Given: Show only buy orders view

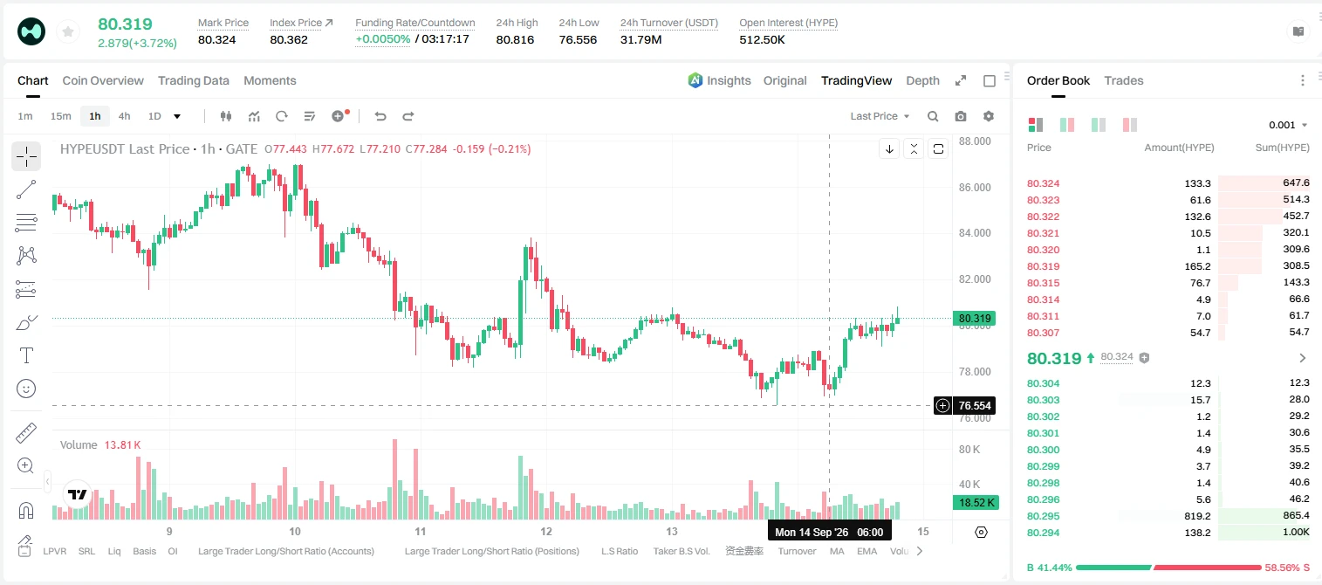Looking at the screenshot, I should (1099, 125).
